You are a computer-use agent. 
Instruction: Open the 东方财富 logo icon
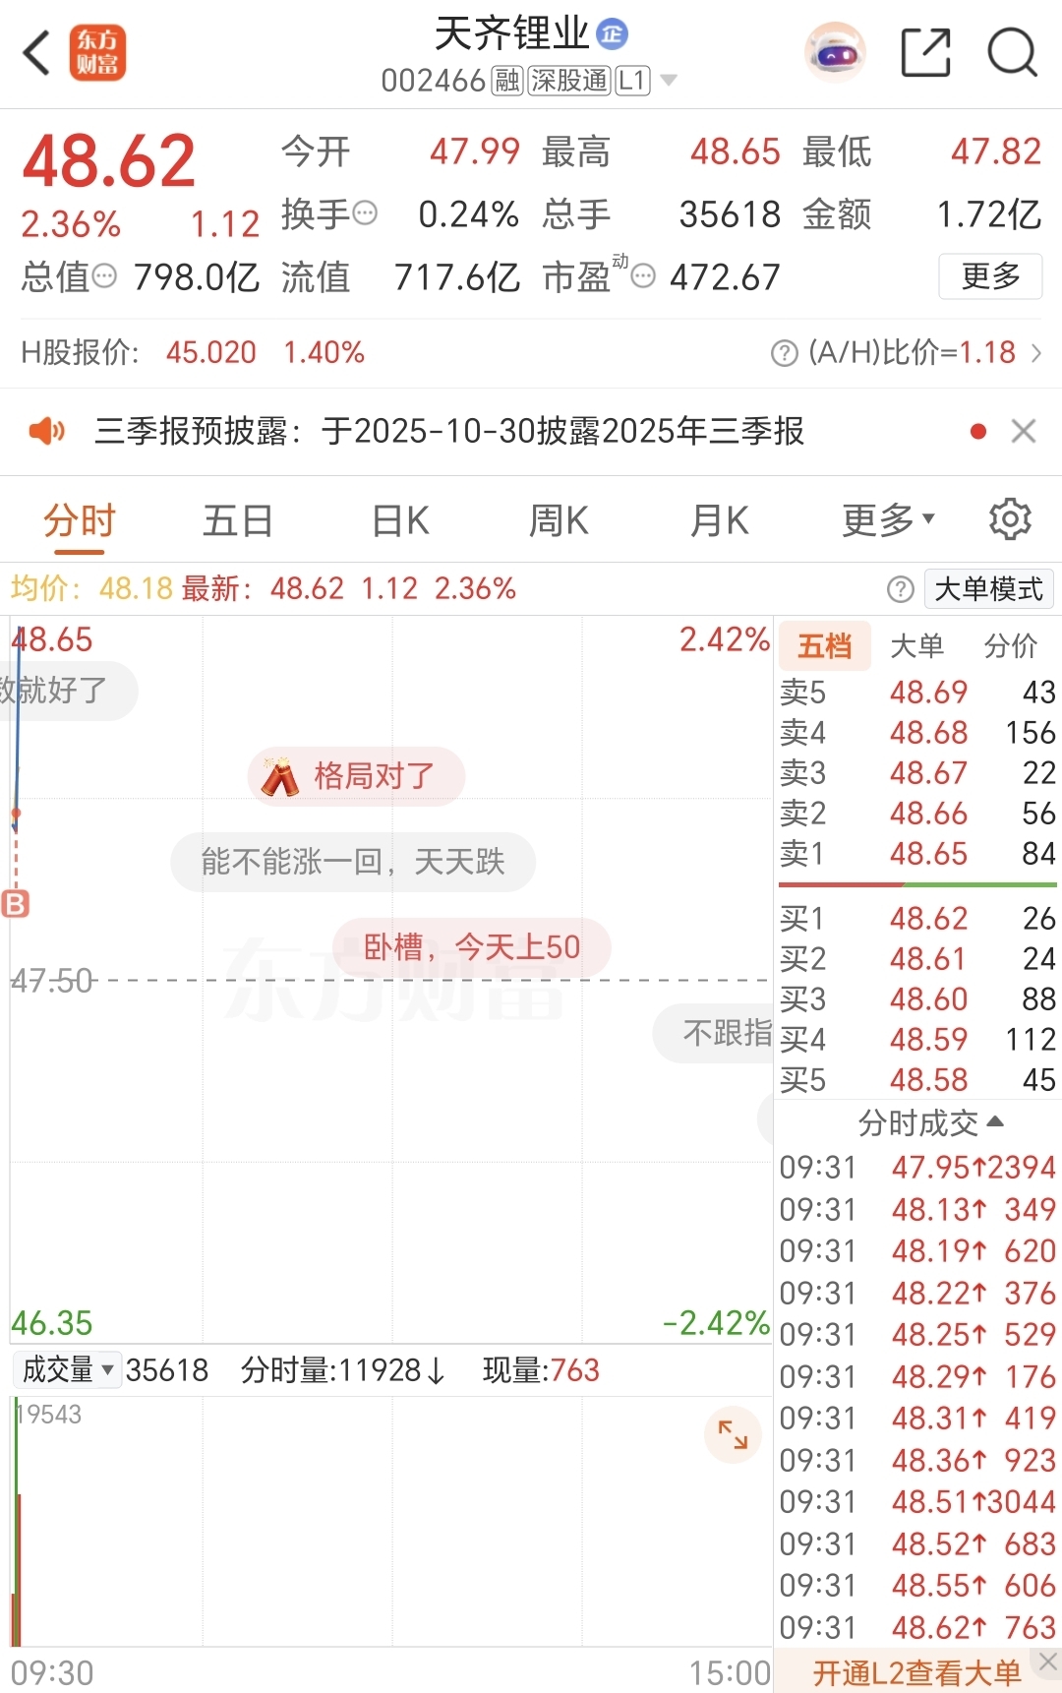(97, 52)
